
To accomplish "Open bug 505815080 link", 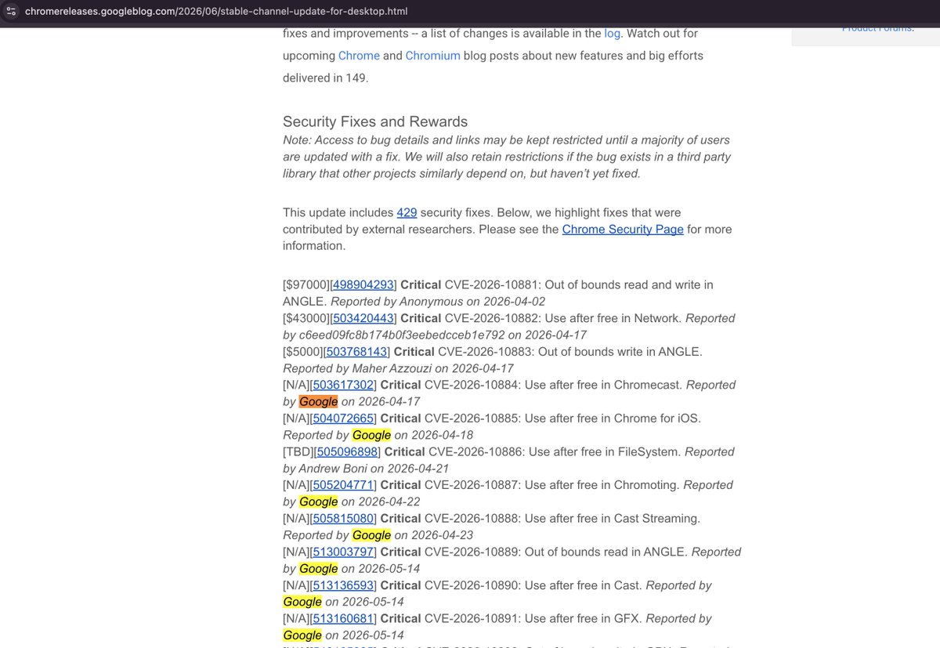I will [343, 519].
